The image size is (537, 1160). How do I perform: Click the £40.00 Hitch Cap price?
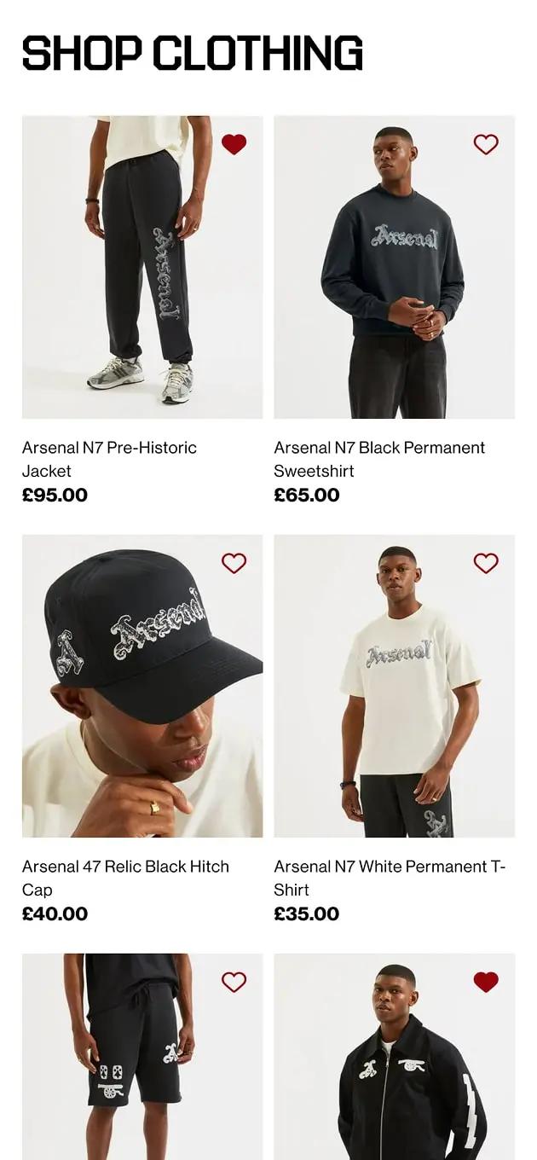55,914
